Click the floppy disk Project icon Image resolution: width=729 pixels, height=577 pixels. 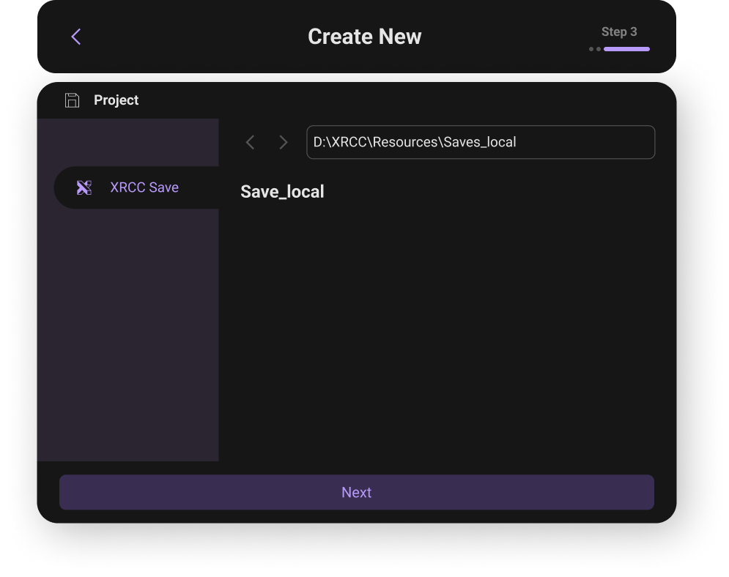pyautogui.click(x=72, y=100)
